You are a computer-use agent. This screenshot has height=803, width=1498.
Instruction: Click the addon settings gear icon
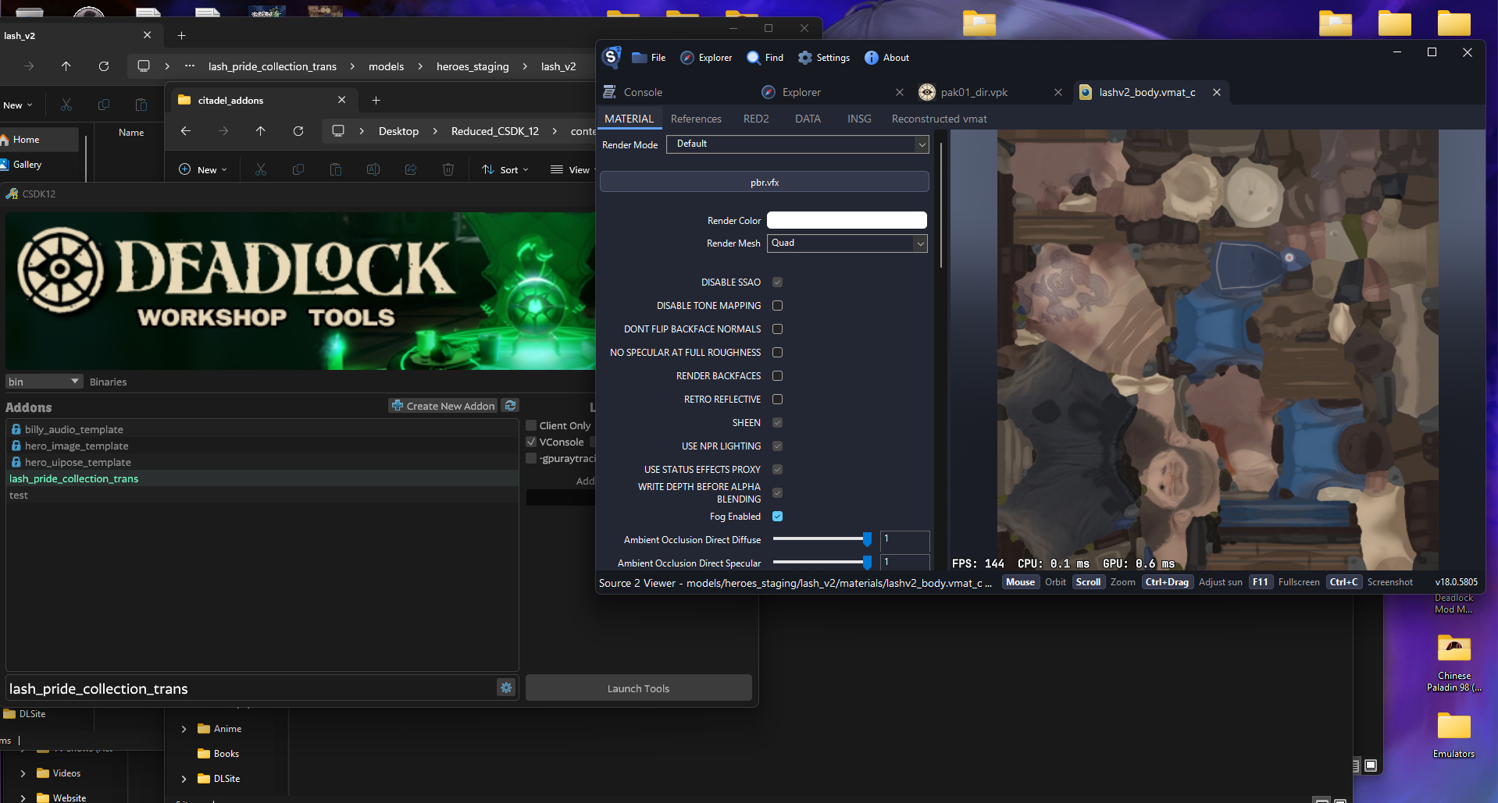(x=506, y=688)
